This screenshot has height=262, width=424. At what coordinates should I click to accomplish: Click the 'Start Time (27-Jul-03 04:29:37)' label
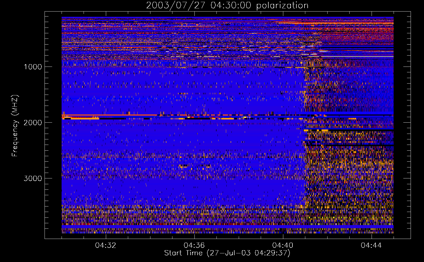tap(227, 253)
